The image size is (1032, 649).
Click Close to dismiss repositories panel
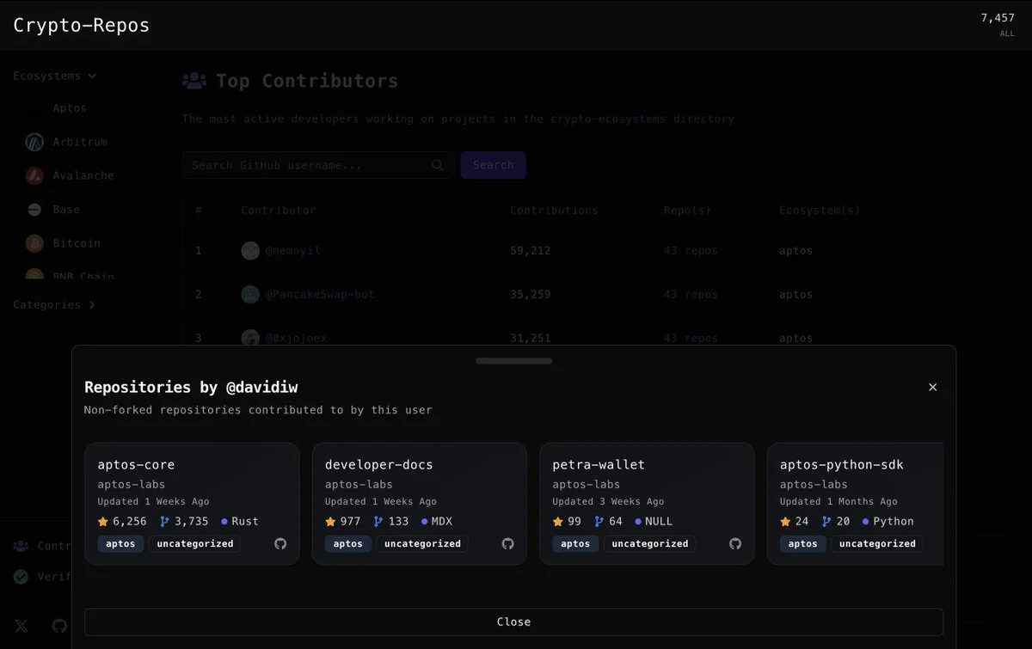(513, 621)
